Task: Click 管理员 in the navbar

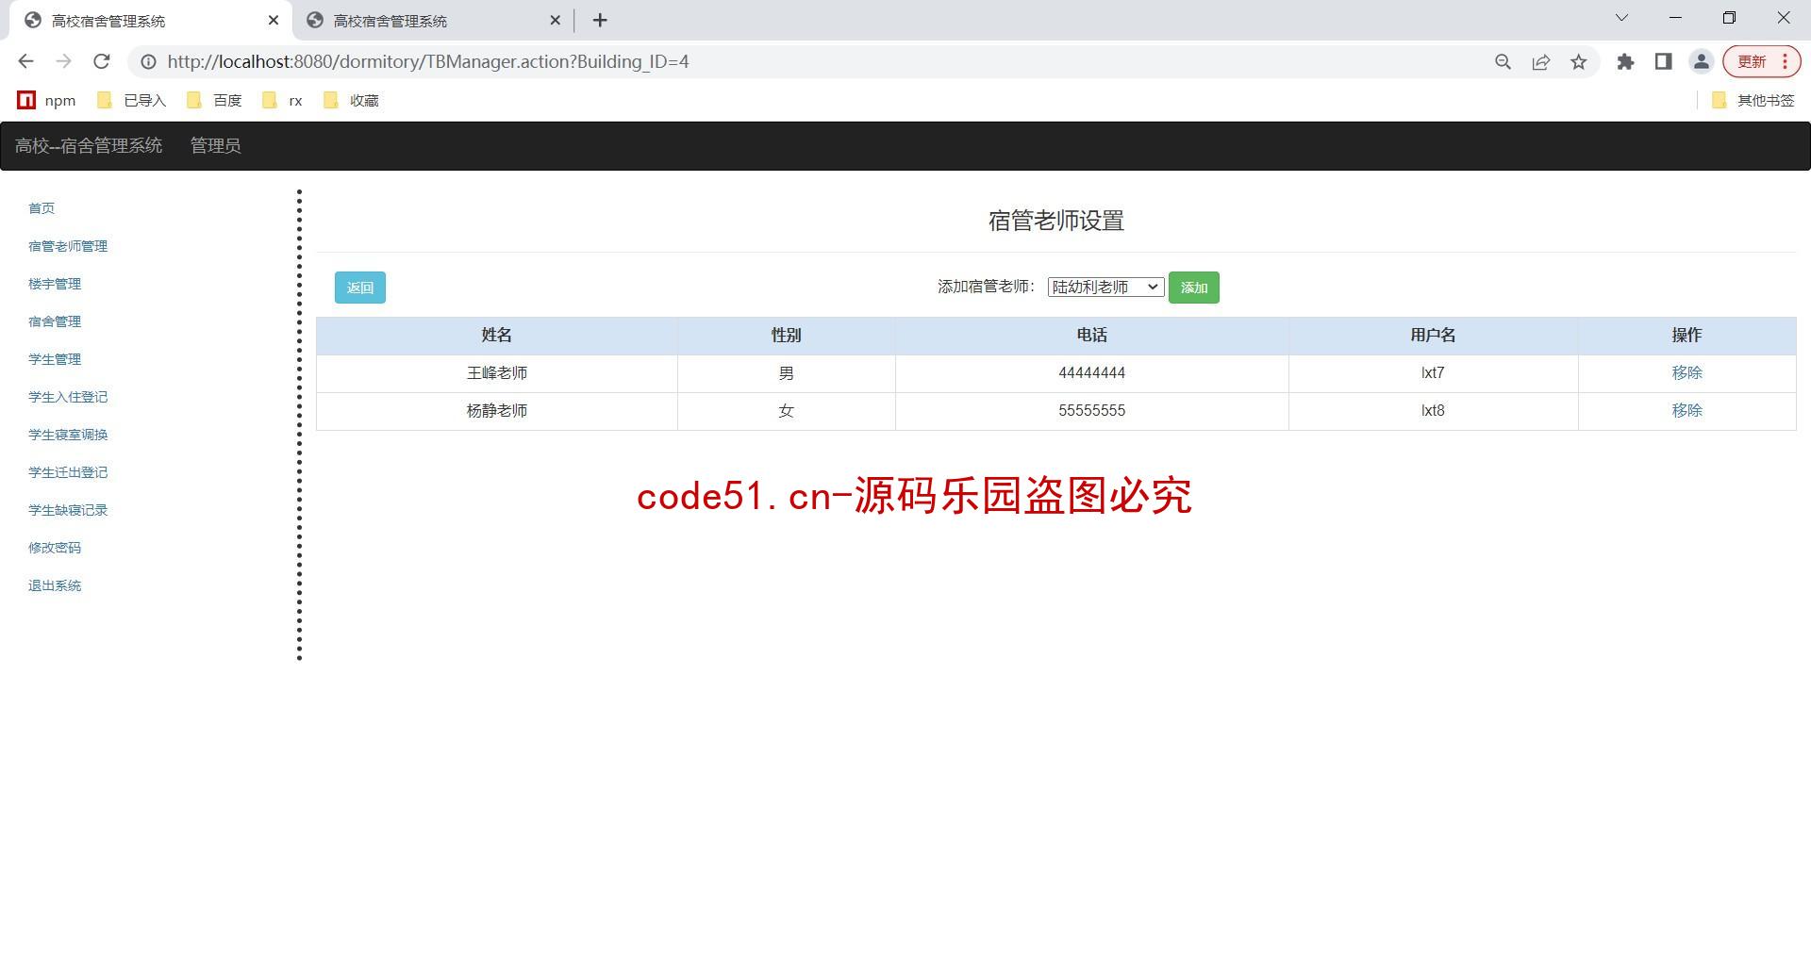Action: [x=215, y=146]
